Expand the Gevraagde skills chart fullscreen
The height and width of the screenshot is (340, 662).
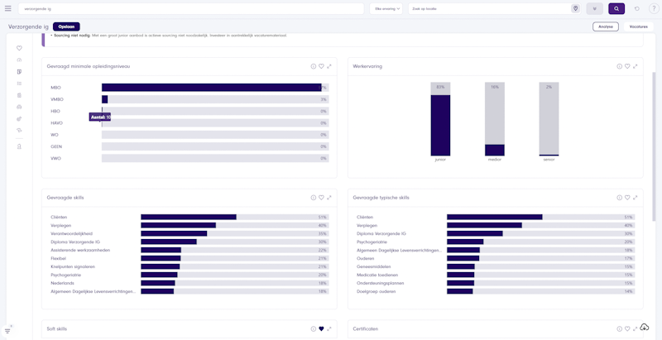329,198
